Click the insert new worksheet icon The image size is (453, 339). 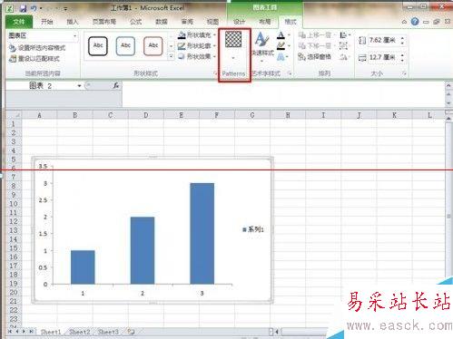(x=131, y=332)
